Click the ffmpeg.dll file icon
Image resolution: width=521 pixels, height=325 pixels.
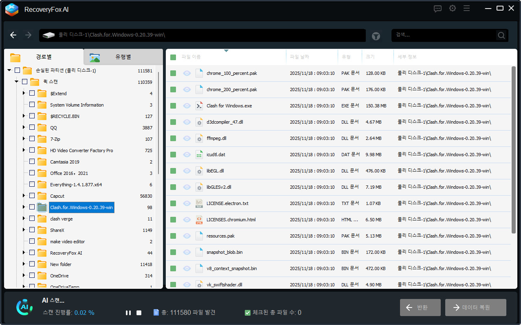199,138
